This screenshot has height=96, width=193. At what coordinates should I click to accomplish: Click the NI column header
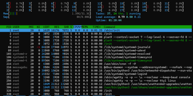point(38,27)
